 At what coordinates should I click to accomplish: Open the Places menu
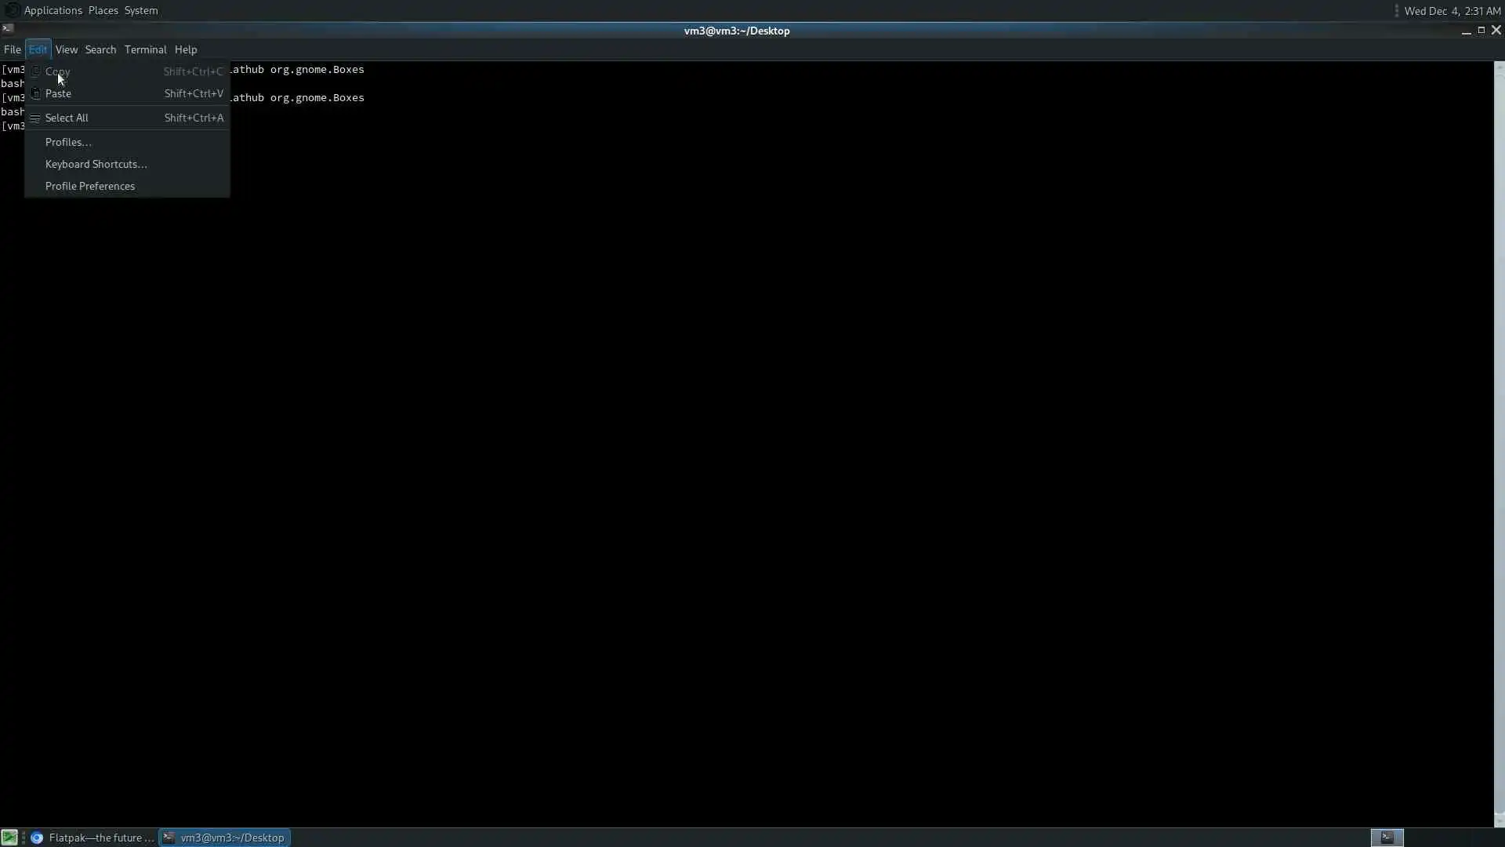tap(103, 10)
